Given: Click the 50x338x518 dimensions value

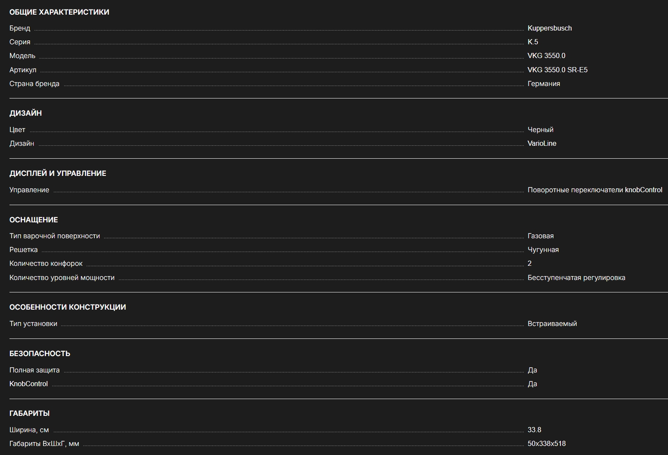Looking at the screenshot, I should pyautogui.click(x=547, y=443).
